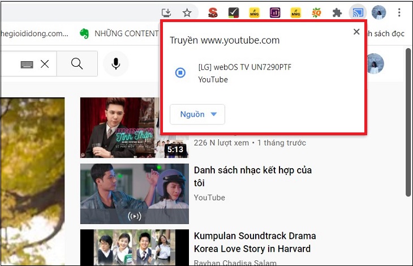Stop casting to LG webOS TV UN7290PTF
413x266 pixels.
pyautogui.click(x=180, y=72)
